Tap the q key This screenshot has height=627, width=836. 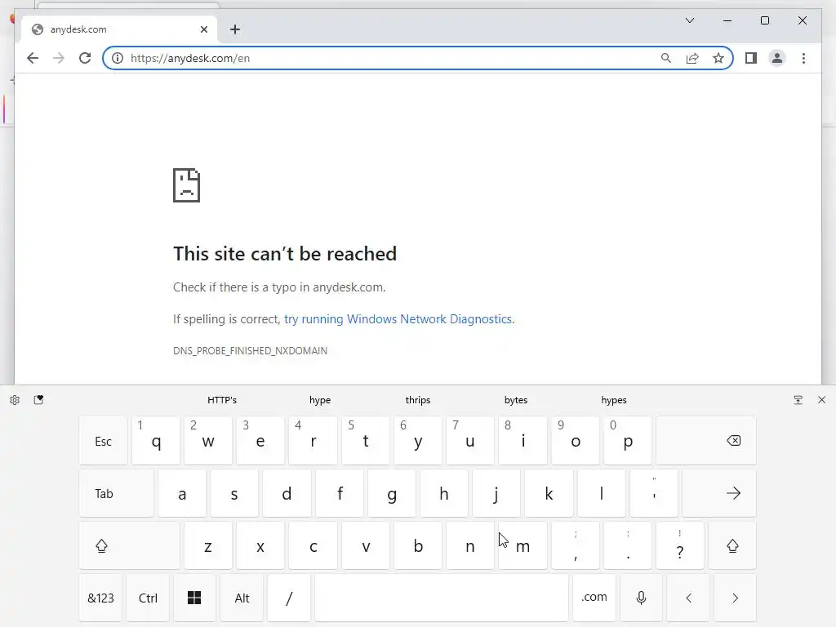156,441
